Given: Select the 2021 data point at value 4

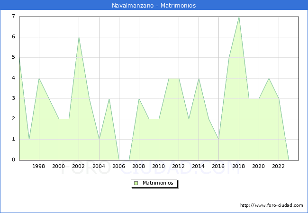Looking at the screenshot, I should tap(269, 78).
